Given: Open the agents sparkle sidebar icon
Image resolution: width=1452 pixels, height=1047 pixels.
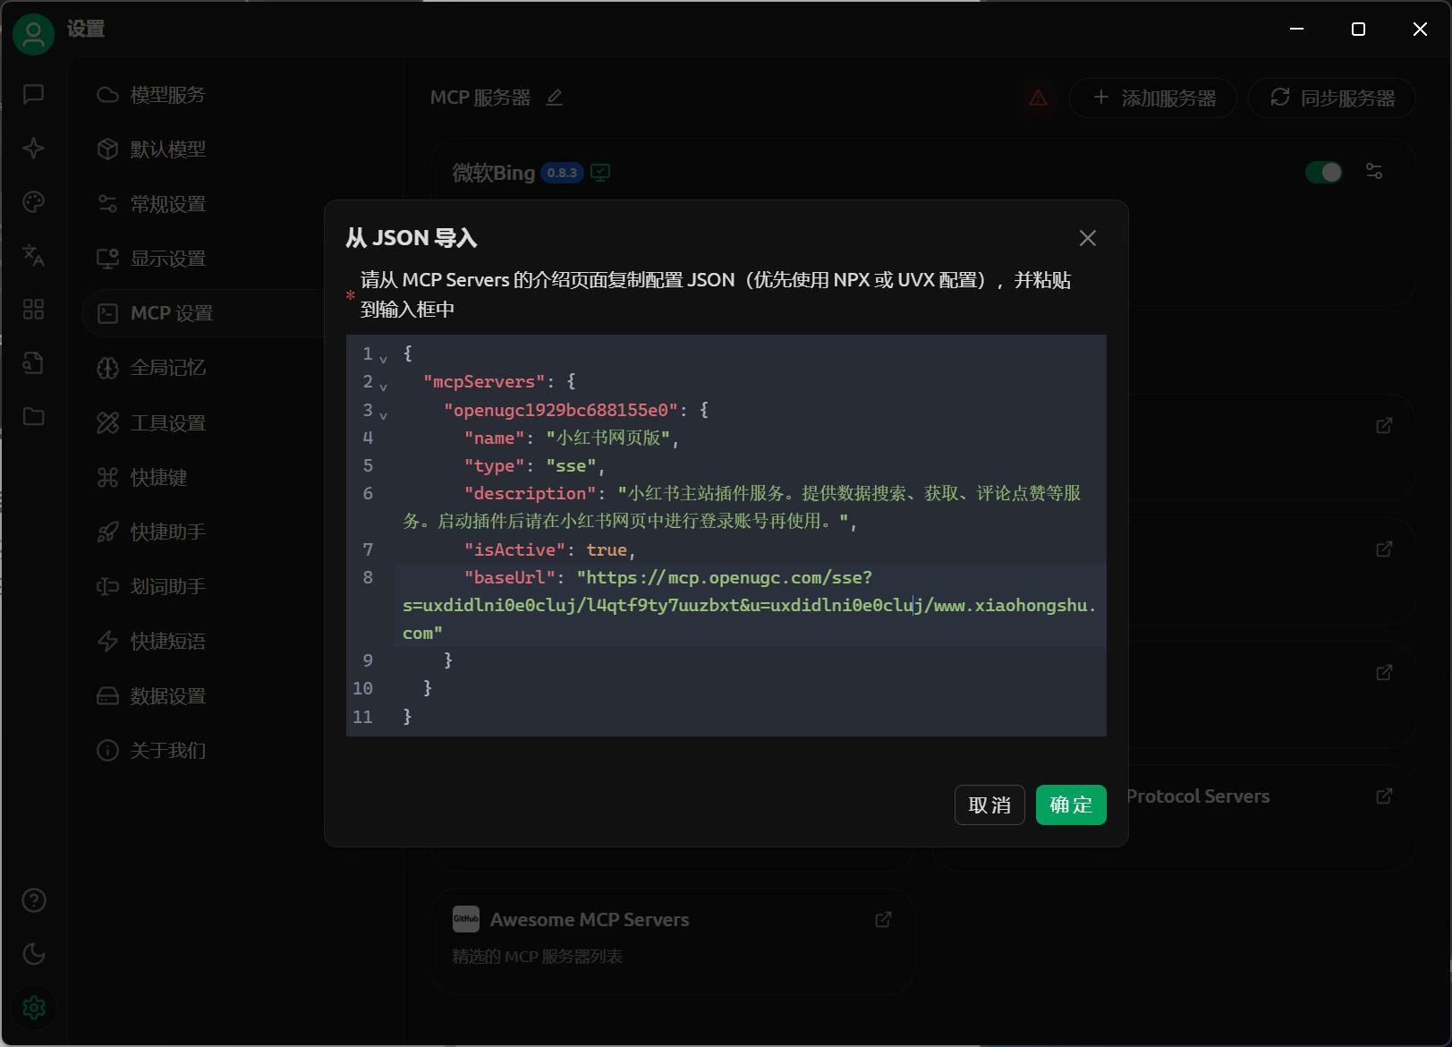Looking at the screenshot, I should pos(34,148).
